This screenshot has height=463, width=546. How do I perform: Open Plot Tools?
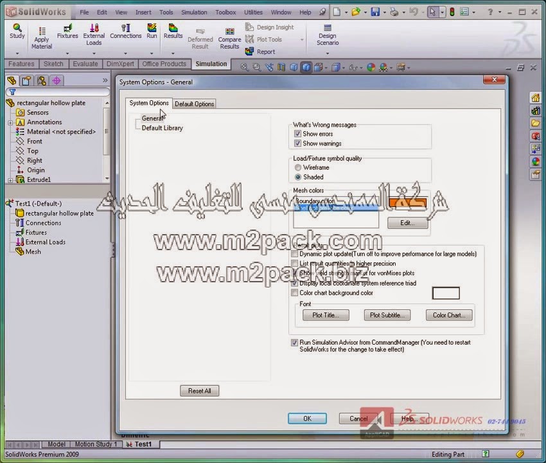click(263, 39)
